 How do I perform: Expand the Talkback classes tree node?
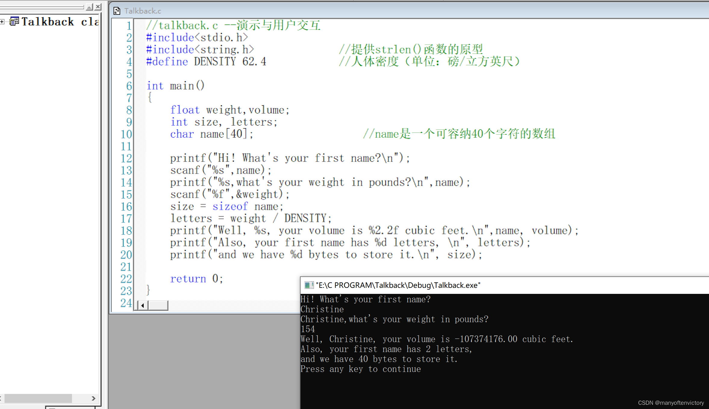(2, 22)
